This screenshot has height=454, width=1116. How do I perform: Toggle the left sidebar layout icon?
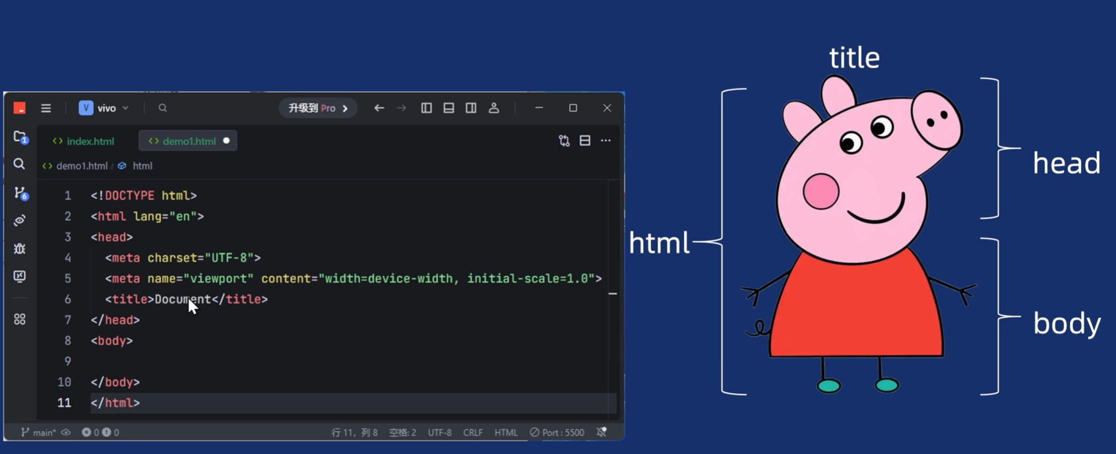427,108
